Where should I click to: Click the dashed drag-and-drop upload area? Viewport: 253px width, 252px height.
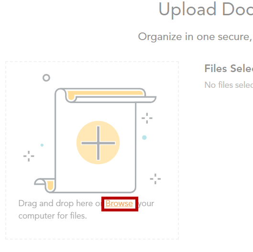coord(92,150)
